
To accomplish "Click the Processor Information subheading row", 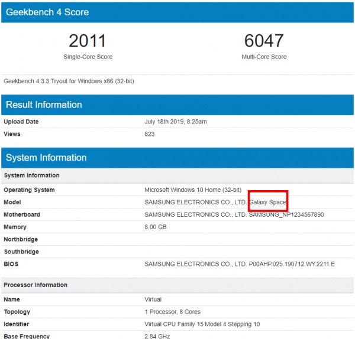I will coord(177,285).
